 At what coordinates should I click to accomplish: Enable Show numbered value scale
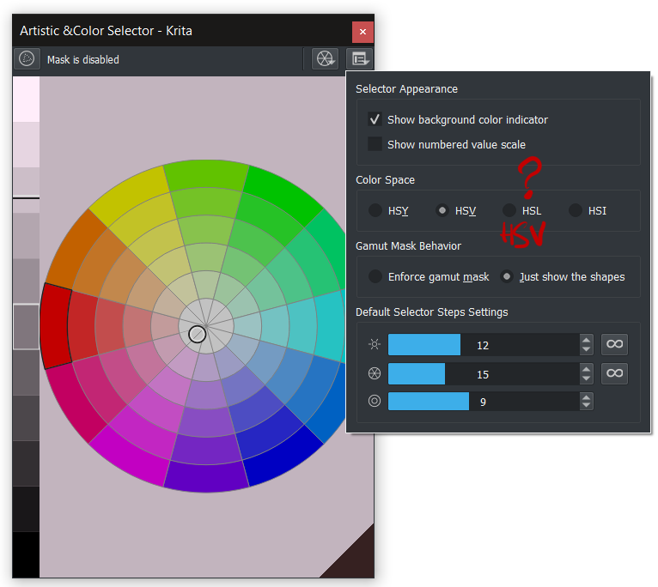pyautogui.click(x=375, y=144)
